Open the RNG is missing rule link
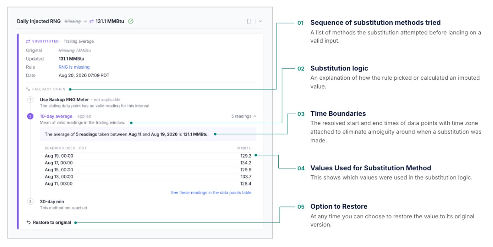The image size is (493, 247). 74,67
